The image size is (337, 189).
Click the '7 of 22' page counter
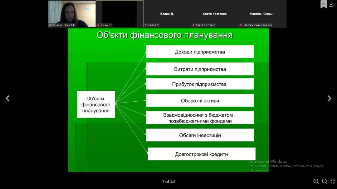[168, 181]
